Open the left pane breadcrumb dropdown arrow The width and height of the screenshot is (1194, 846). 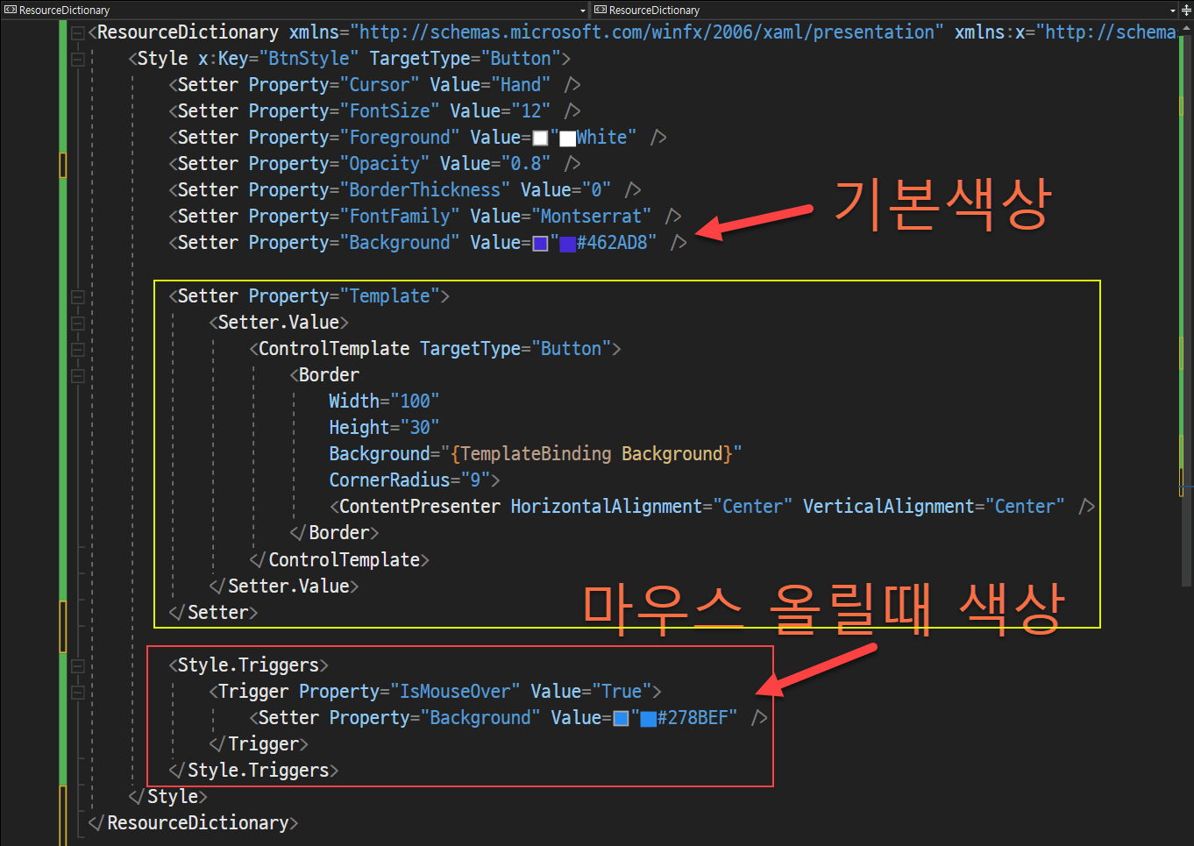[x=583, y=11]
